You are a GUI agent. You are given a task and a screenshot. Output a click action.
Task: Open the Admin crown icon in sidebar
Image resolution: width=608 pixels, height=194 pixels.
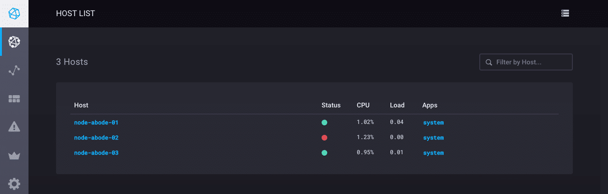tap(14, 156)
